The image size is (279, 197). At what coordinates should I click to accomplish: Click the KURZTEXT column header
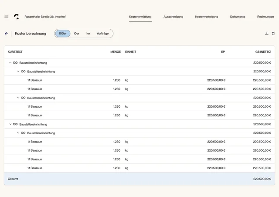(15, 52)
